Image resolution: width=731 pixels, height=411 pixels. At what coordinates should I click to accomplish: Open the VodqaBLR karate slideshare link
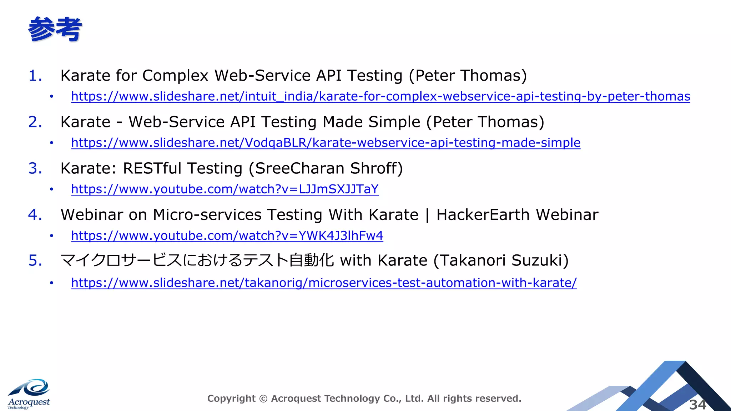click(326, 143)
